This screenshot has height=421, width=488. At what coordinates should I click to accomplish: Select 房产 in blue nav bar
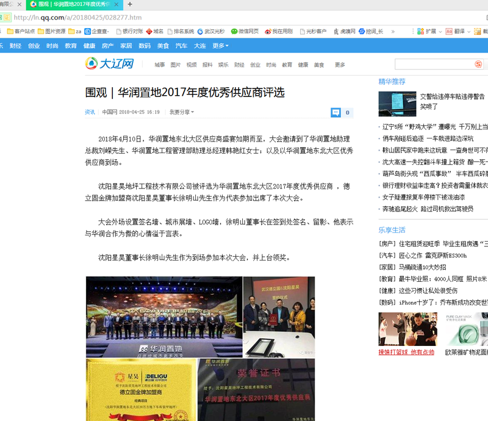[x=108, y=46]
